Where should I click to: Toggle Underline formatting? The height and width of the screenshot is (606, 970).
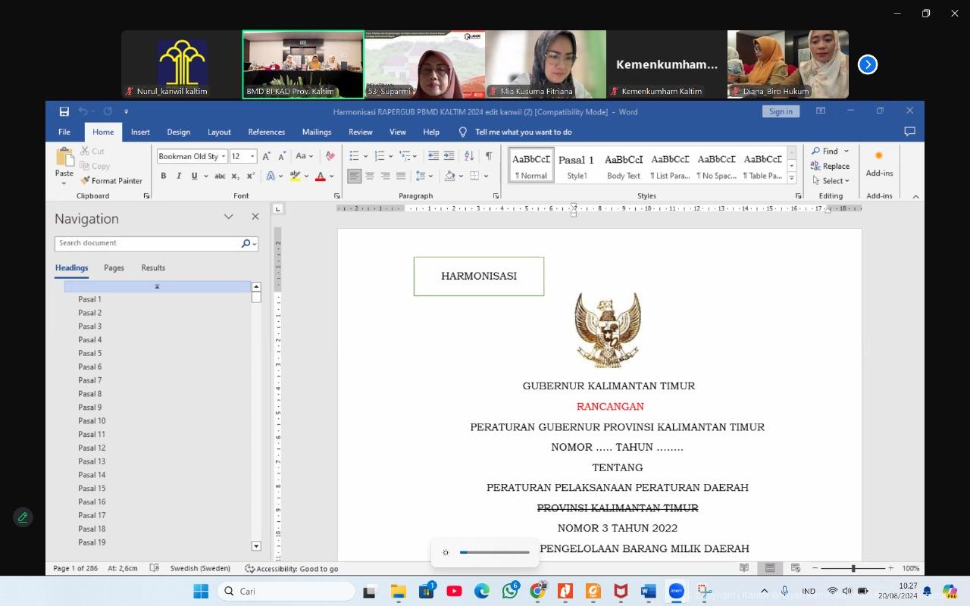pyautogui.click(x=195, y=176)
